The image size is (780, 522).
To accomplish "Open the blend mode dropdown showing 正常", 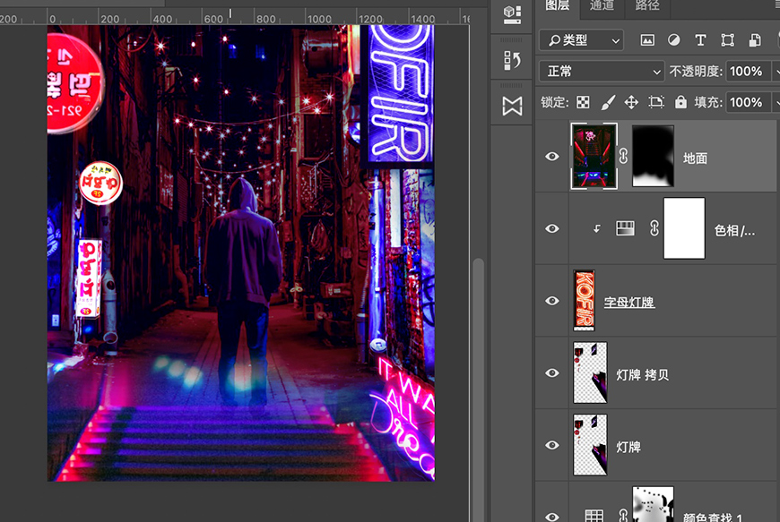I will point(601,71).
